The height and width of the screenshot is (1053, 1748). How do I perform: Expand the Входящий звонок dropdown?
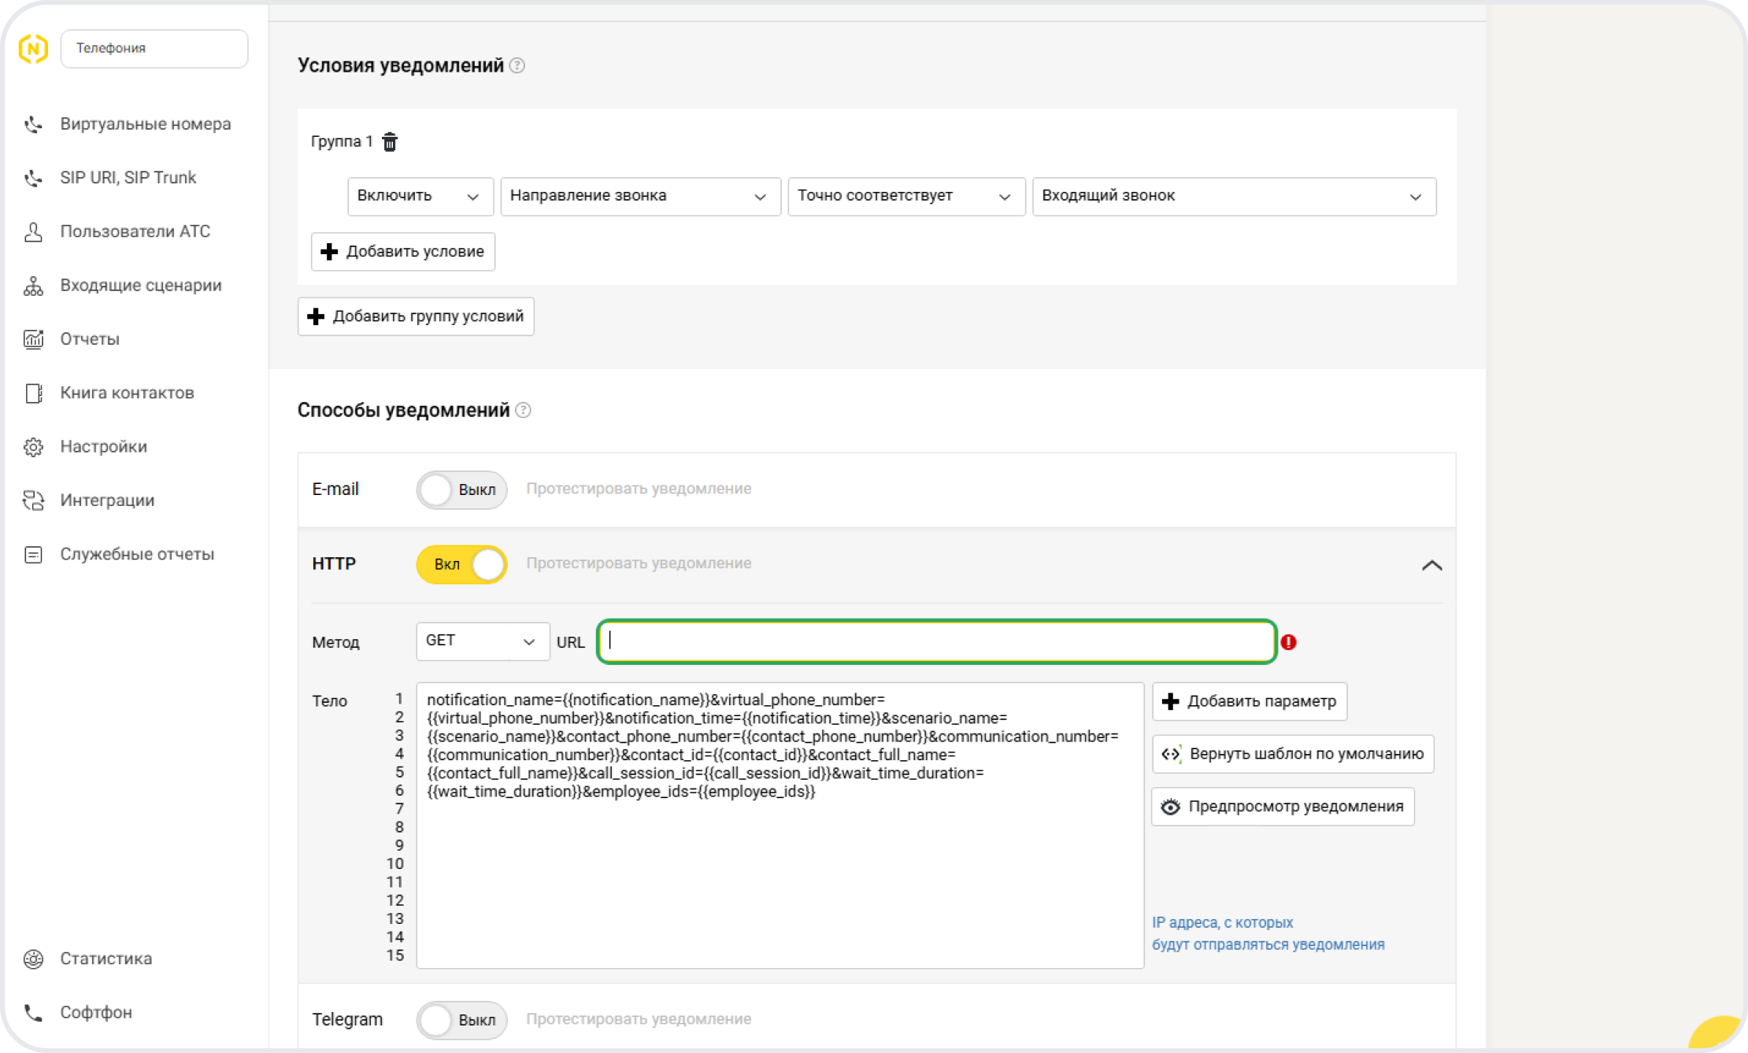1233,196
